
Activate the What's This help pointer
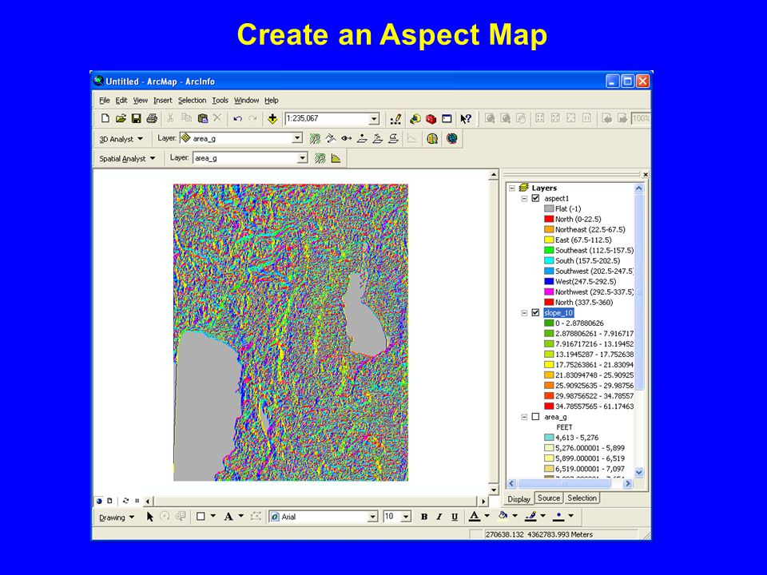pyautogui.click(x=465, y=119)
